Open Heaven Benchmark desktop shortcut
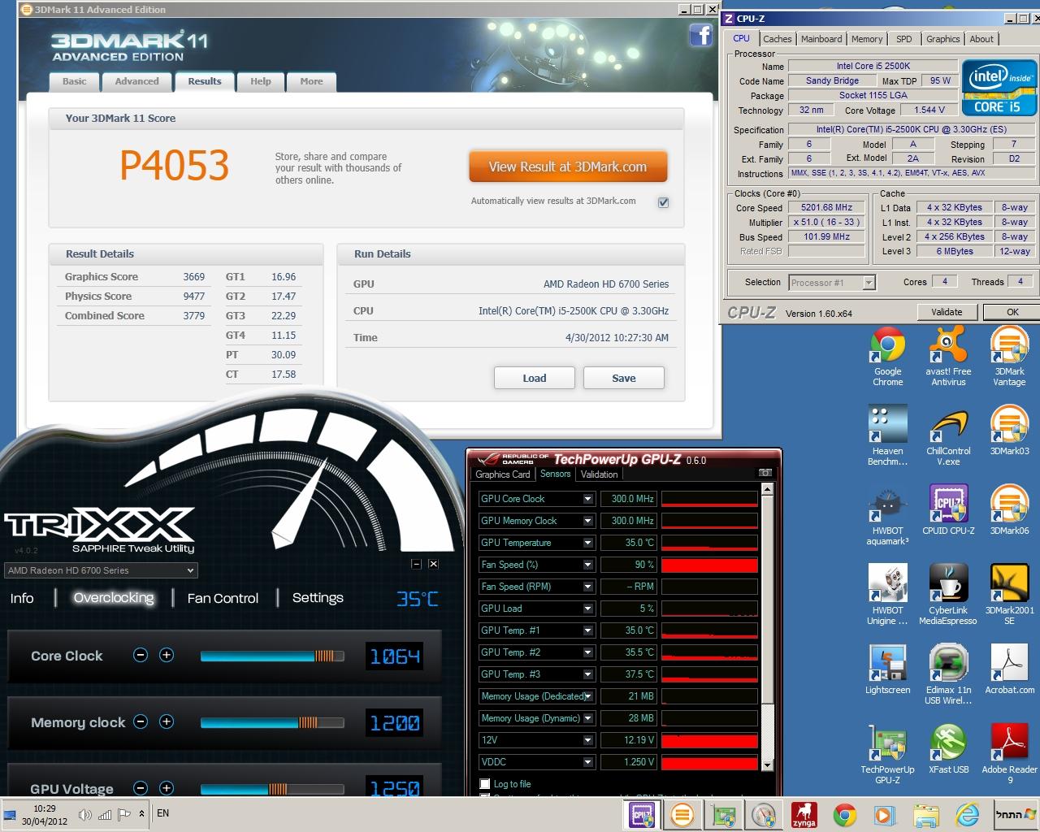This screenshot has height=832, width=1040. click(887, 436)
